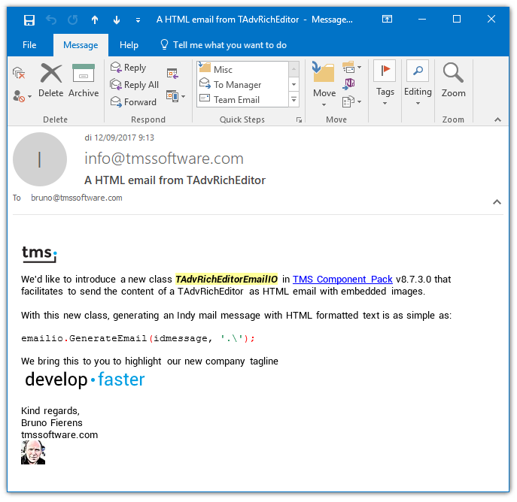Save the message using the floppy disk icon

click(29, 20)
